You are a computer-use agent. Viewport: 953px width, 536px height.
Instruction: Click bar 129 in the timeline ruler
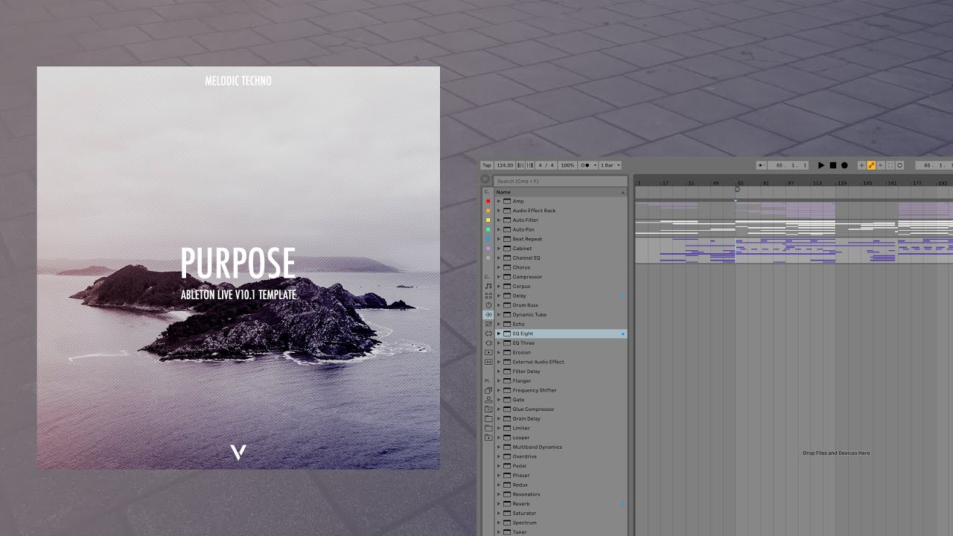point(841,182)
